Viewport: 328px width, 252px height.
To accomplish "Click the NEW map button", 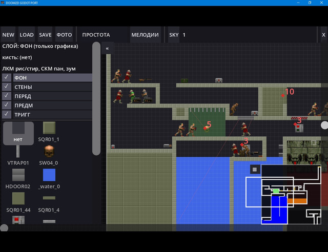I will tap(8, 35).
